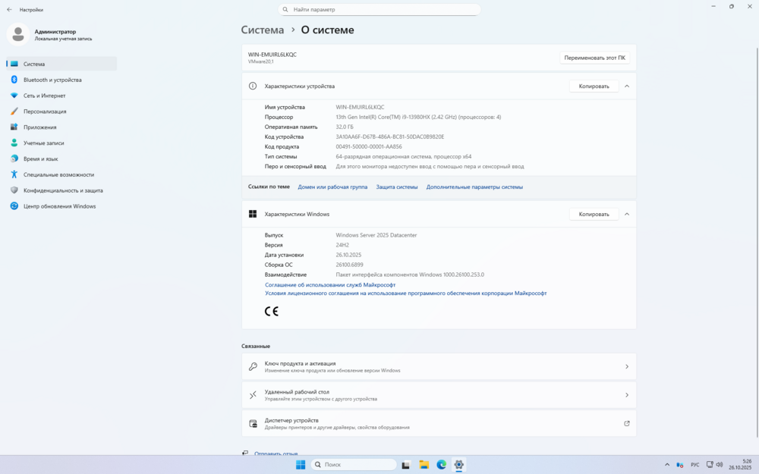Launch Microsoft Edge from the taskbar
Image resolution: width=759 pixels, height=474 pixels.
441,464
